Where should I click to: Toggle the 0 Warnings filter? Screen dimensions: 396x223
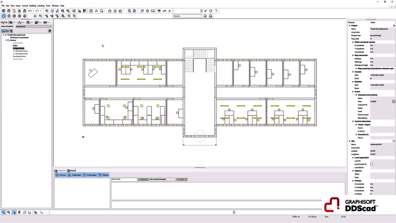74,175
